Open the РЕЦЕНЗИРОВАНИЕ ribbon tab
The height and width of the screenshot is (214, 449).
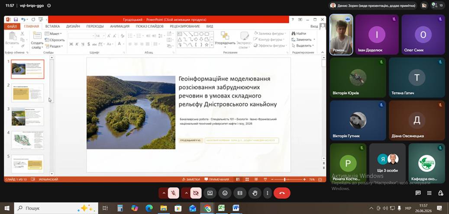(185, 26)
